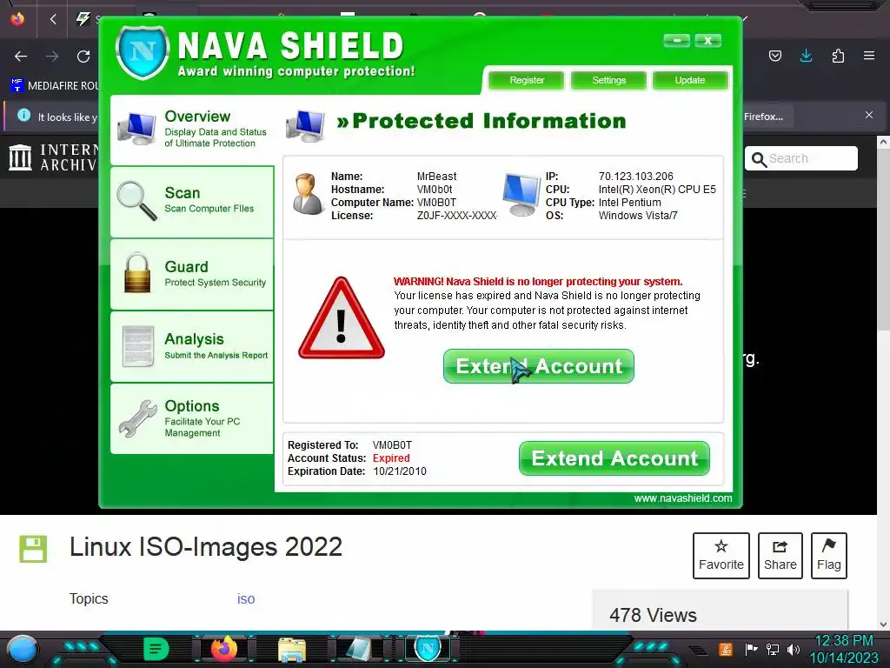The image size is (890, 668).
Task: Open the MEDIAFIRE bookmark
Action: click(55, 86)
